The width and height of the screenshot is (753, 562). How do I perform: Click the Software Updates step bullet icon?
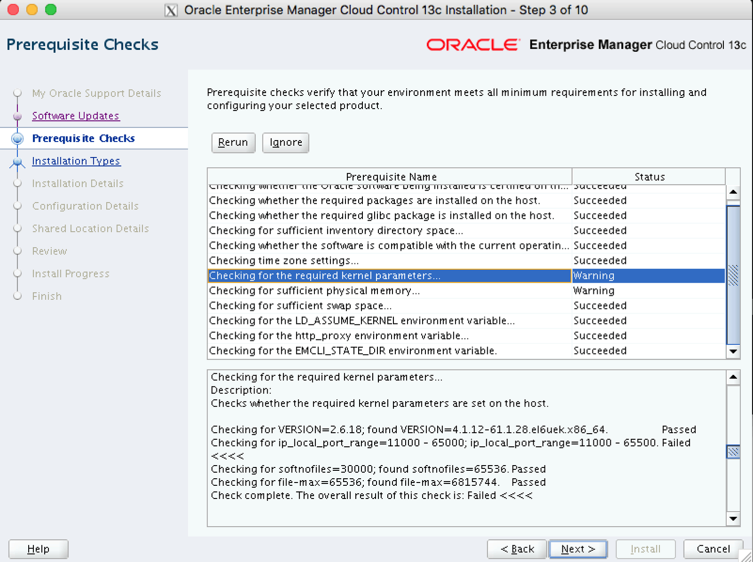click(17, 116)
